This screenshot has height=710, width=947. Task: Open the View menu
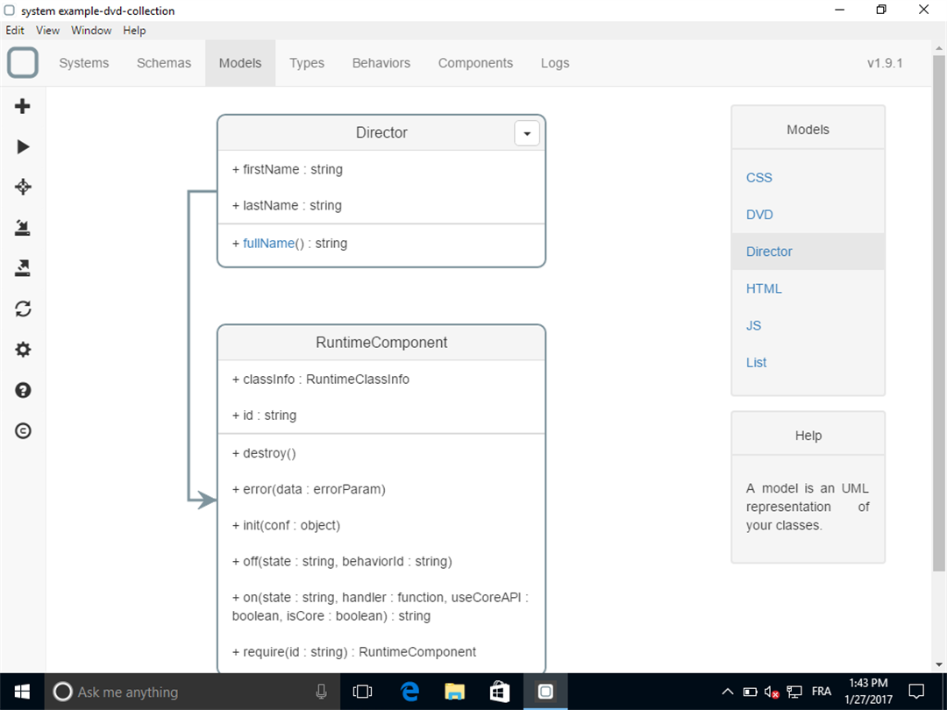[x=47, y=30]
